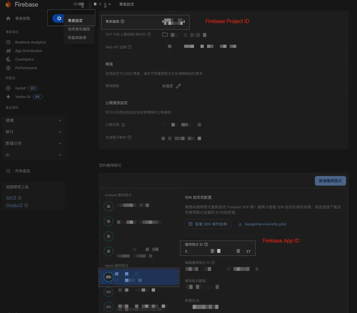Select 使用者和權限 menu item
This screenshot has width=357, height=313.
point(79,29)
